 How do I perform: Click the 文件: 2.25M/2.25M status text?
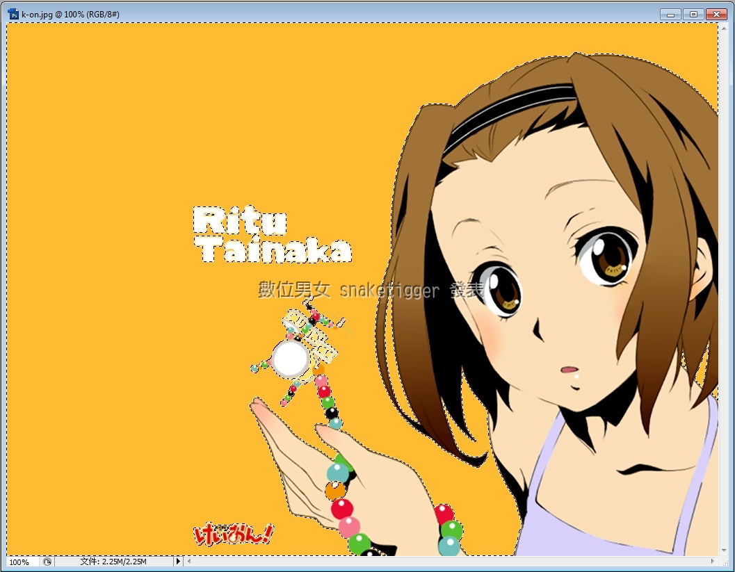[x=113, y=561]
